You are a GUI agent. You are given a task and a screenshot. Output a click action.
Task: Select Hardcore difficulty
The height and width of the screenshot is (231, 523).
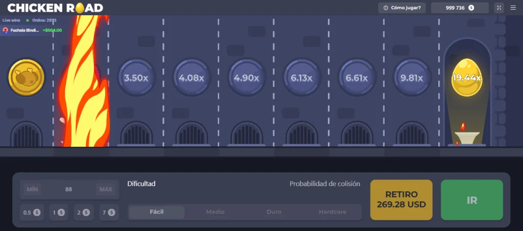click(332, 212)
